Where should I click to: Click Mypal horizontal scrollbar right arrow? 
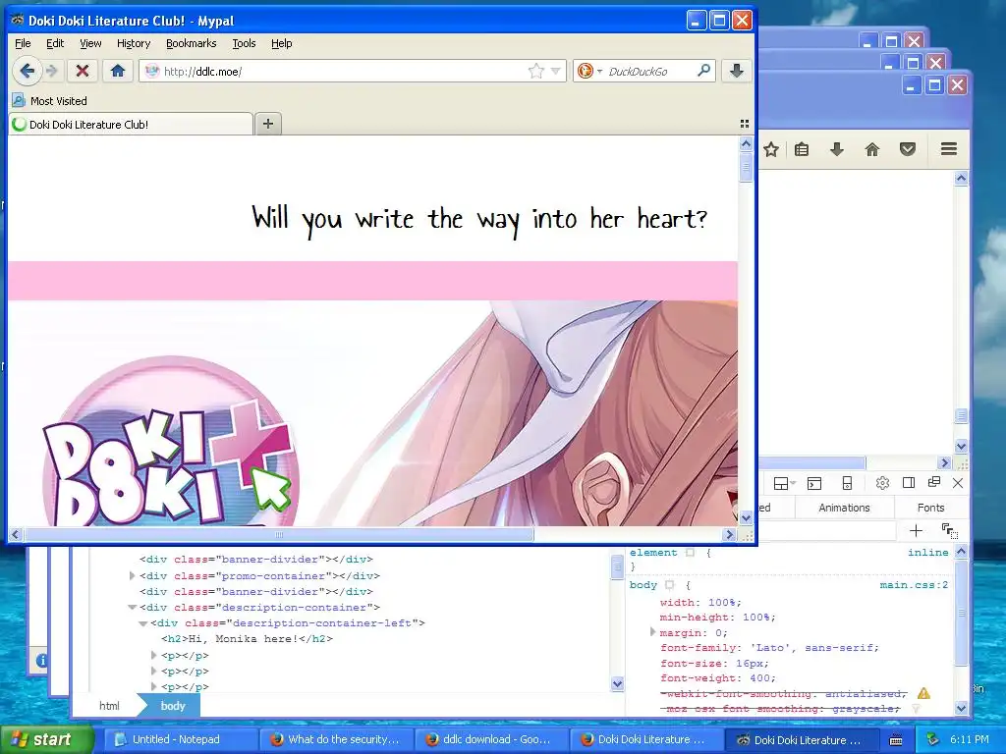coord(729,534)
